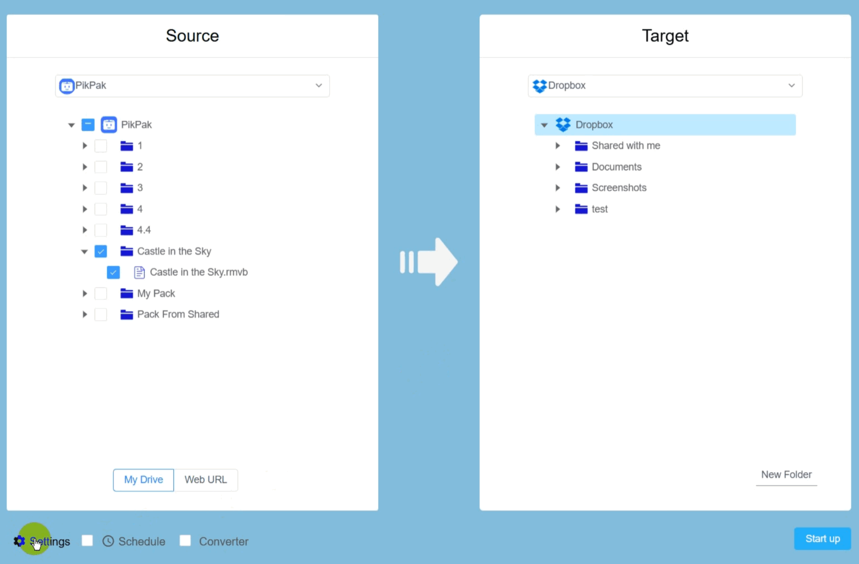Switch to the Web URL tab

point(206,480)
